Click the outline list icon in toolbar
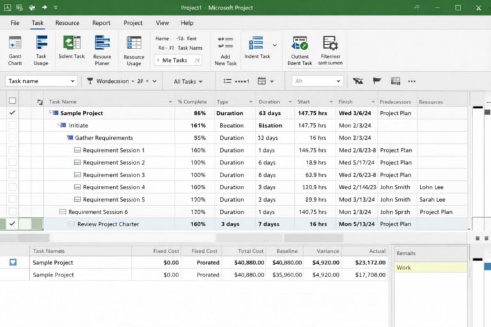 tap(227, 81)
